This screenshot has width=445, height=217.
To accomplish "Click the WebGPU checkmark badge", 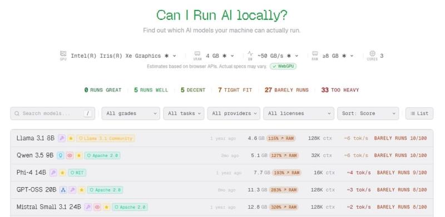I will [x=283, y=67].
